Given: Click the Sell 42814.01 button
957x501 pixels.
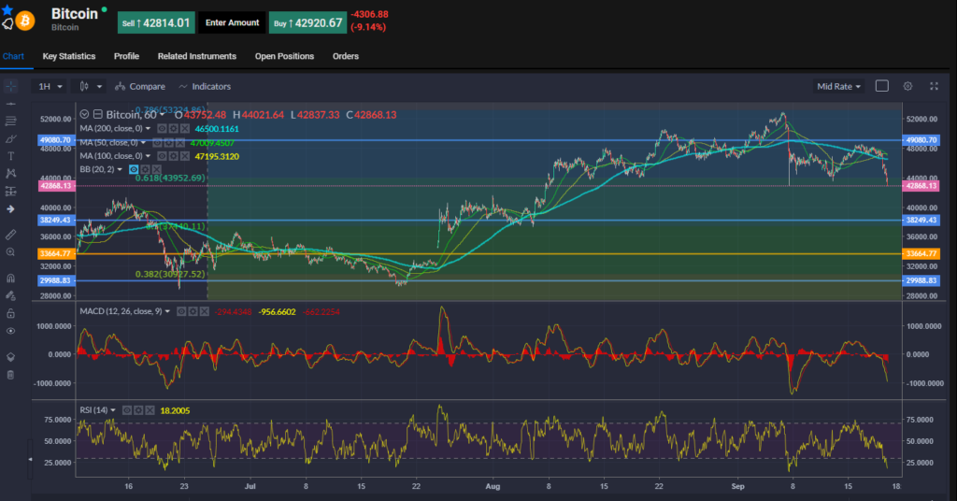Looking at the screenshot, I should (156, 22).
